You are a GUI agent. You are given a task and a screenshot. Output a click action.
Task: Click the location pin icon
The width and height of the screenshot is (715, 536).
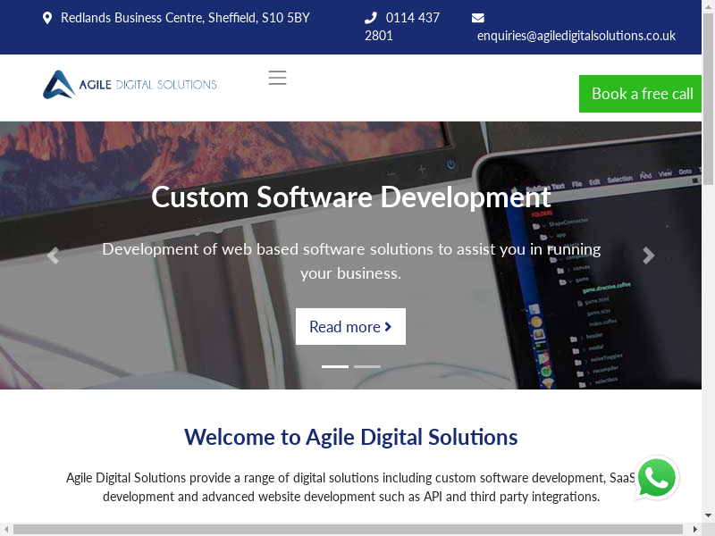coord(47,18)
